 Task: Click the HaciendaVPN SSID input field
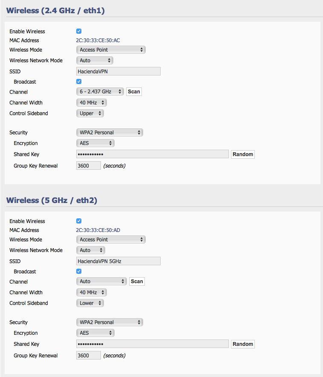coord(118,71)
